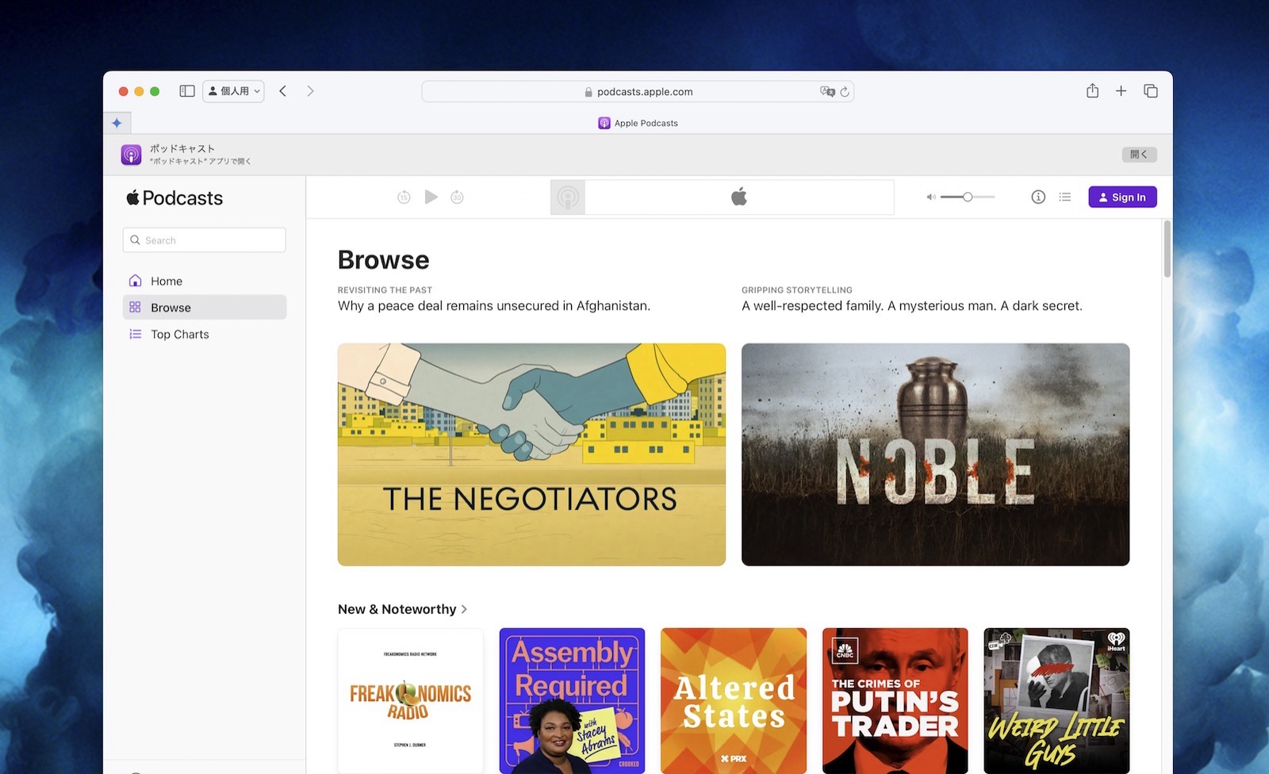Go back to previous page

(283, 91)
